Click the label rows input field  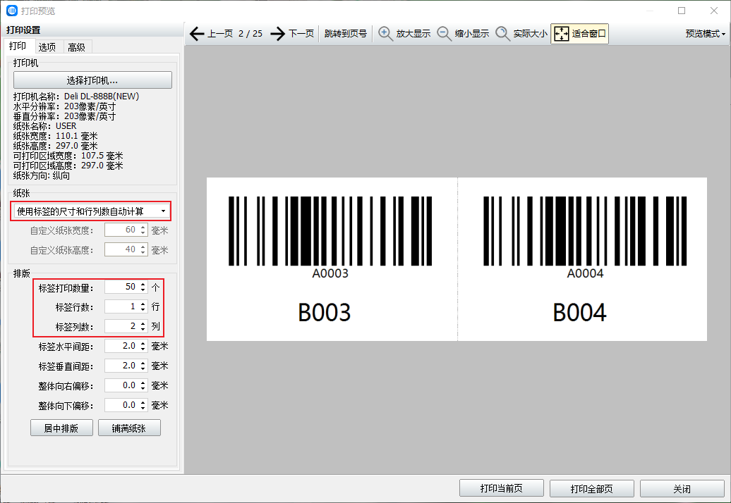click(121, 306)
